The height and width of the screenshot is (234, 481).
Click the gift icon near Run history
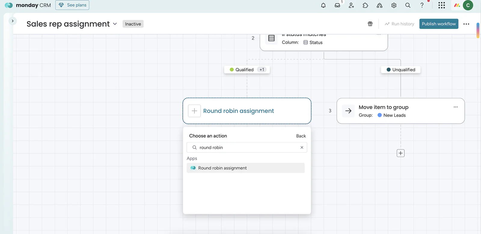tap(370, 24)
